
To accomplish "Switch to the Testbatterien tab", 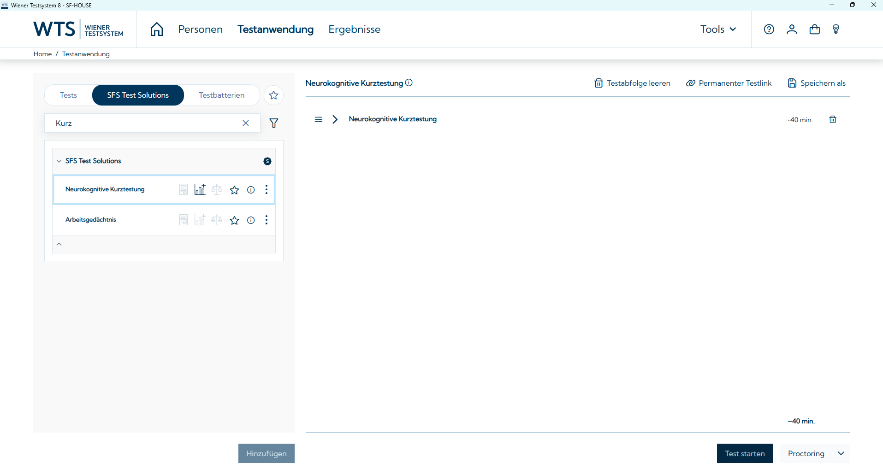I will [x=222, y=95].
